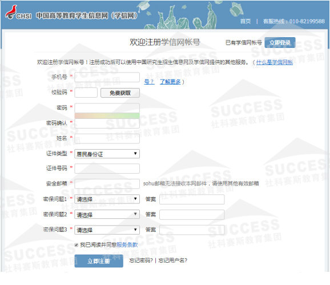Toggle the 我已阅读并同意 checkbox
Screen dimensions: 330x285
pyautogui.click(x=77, y=245)
